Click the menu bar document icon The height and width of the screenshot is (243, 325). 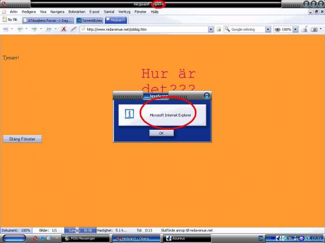click(4, 12)
